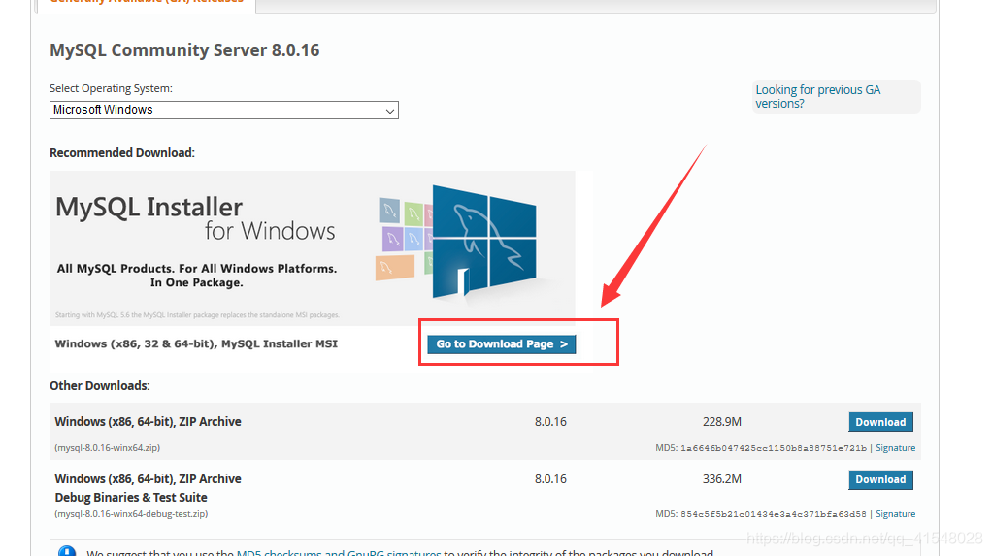992x556 pixels.
Task: Open the Select Operating System dropdown
Action: pyautogui.click(x=224, y=110)
